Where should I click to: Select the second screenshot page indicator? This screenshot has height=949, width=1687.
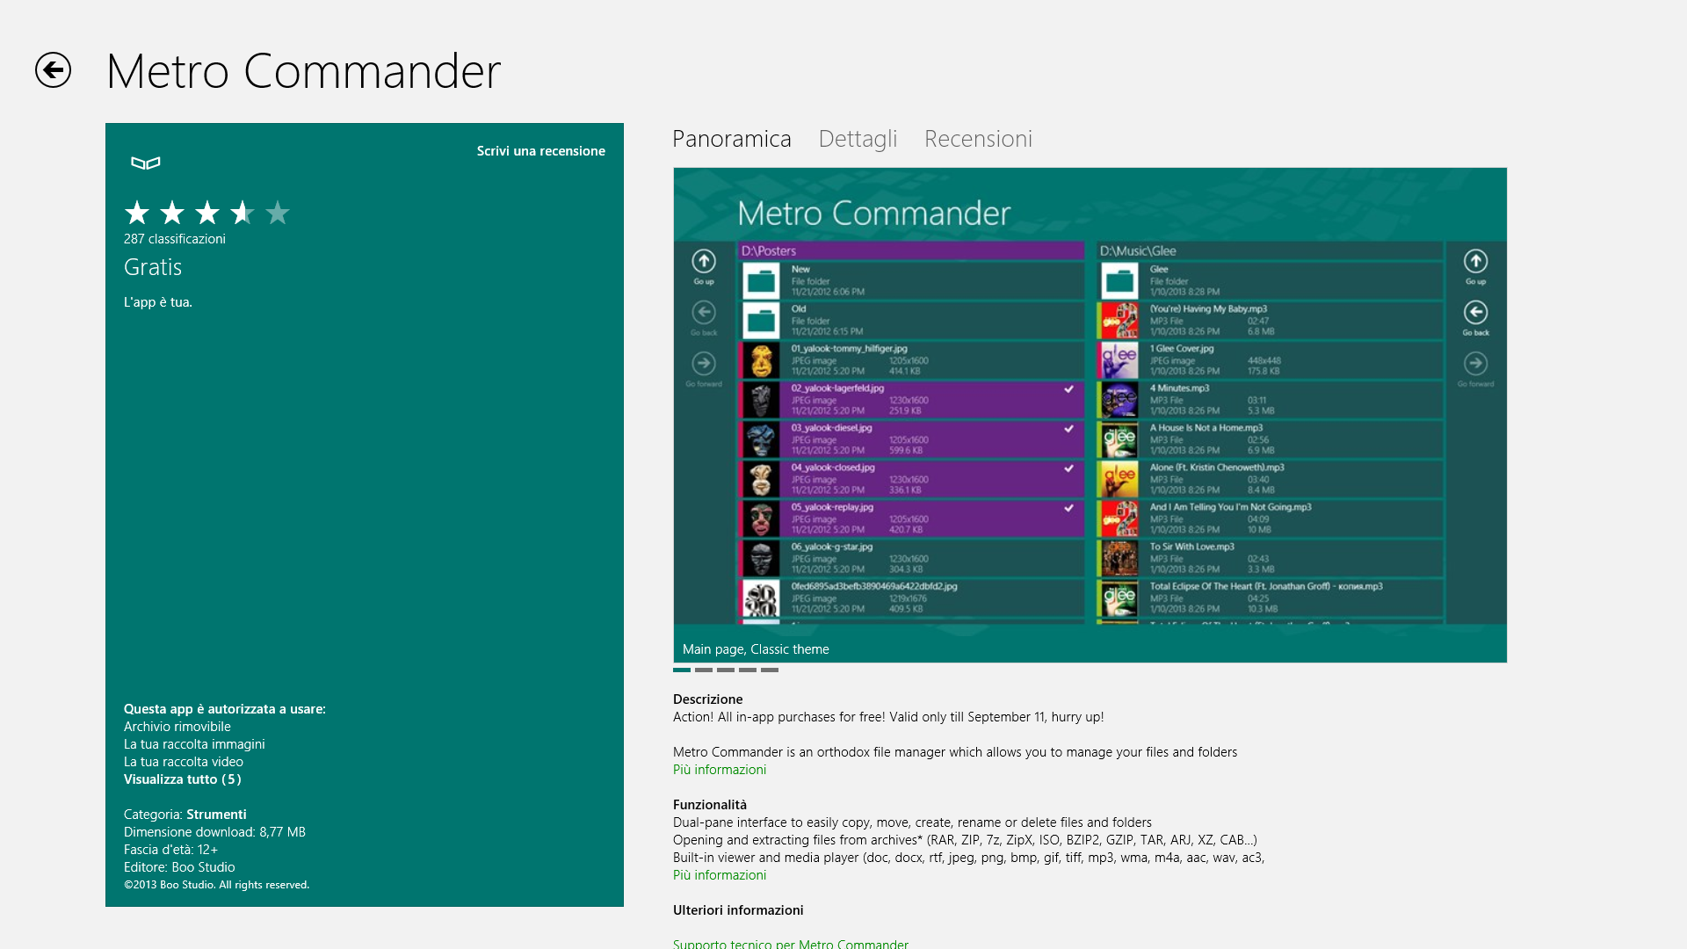(704, 670)
